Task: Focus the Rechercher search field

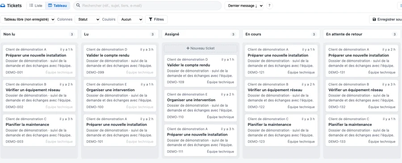Action: point(147,5)
